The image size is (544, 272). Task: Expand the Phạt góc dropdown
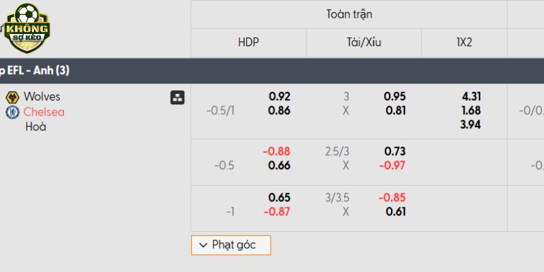[231, 245]
